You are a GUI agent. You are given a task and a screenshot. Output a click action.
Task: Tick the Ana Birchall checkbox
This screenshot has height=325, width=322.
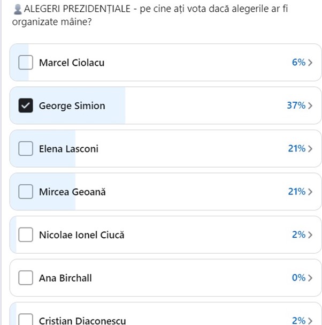tap(26, 278)
